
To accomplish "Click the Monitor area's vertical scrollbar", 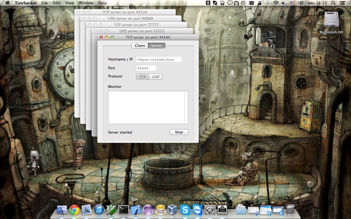I will click(x=186, y=107).
